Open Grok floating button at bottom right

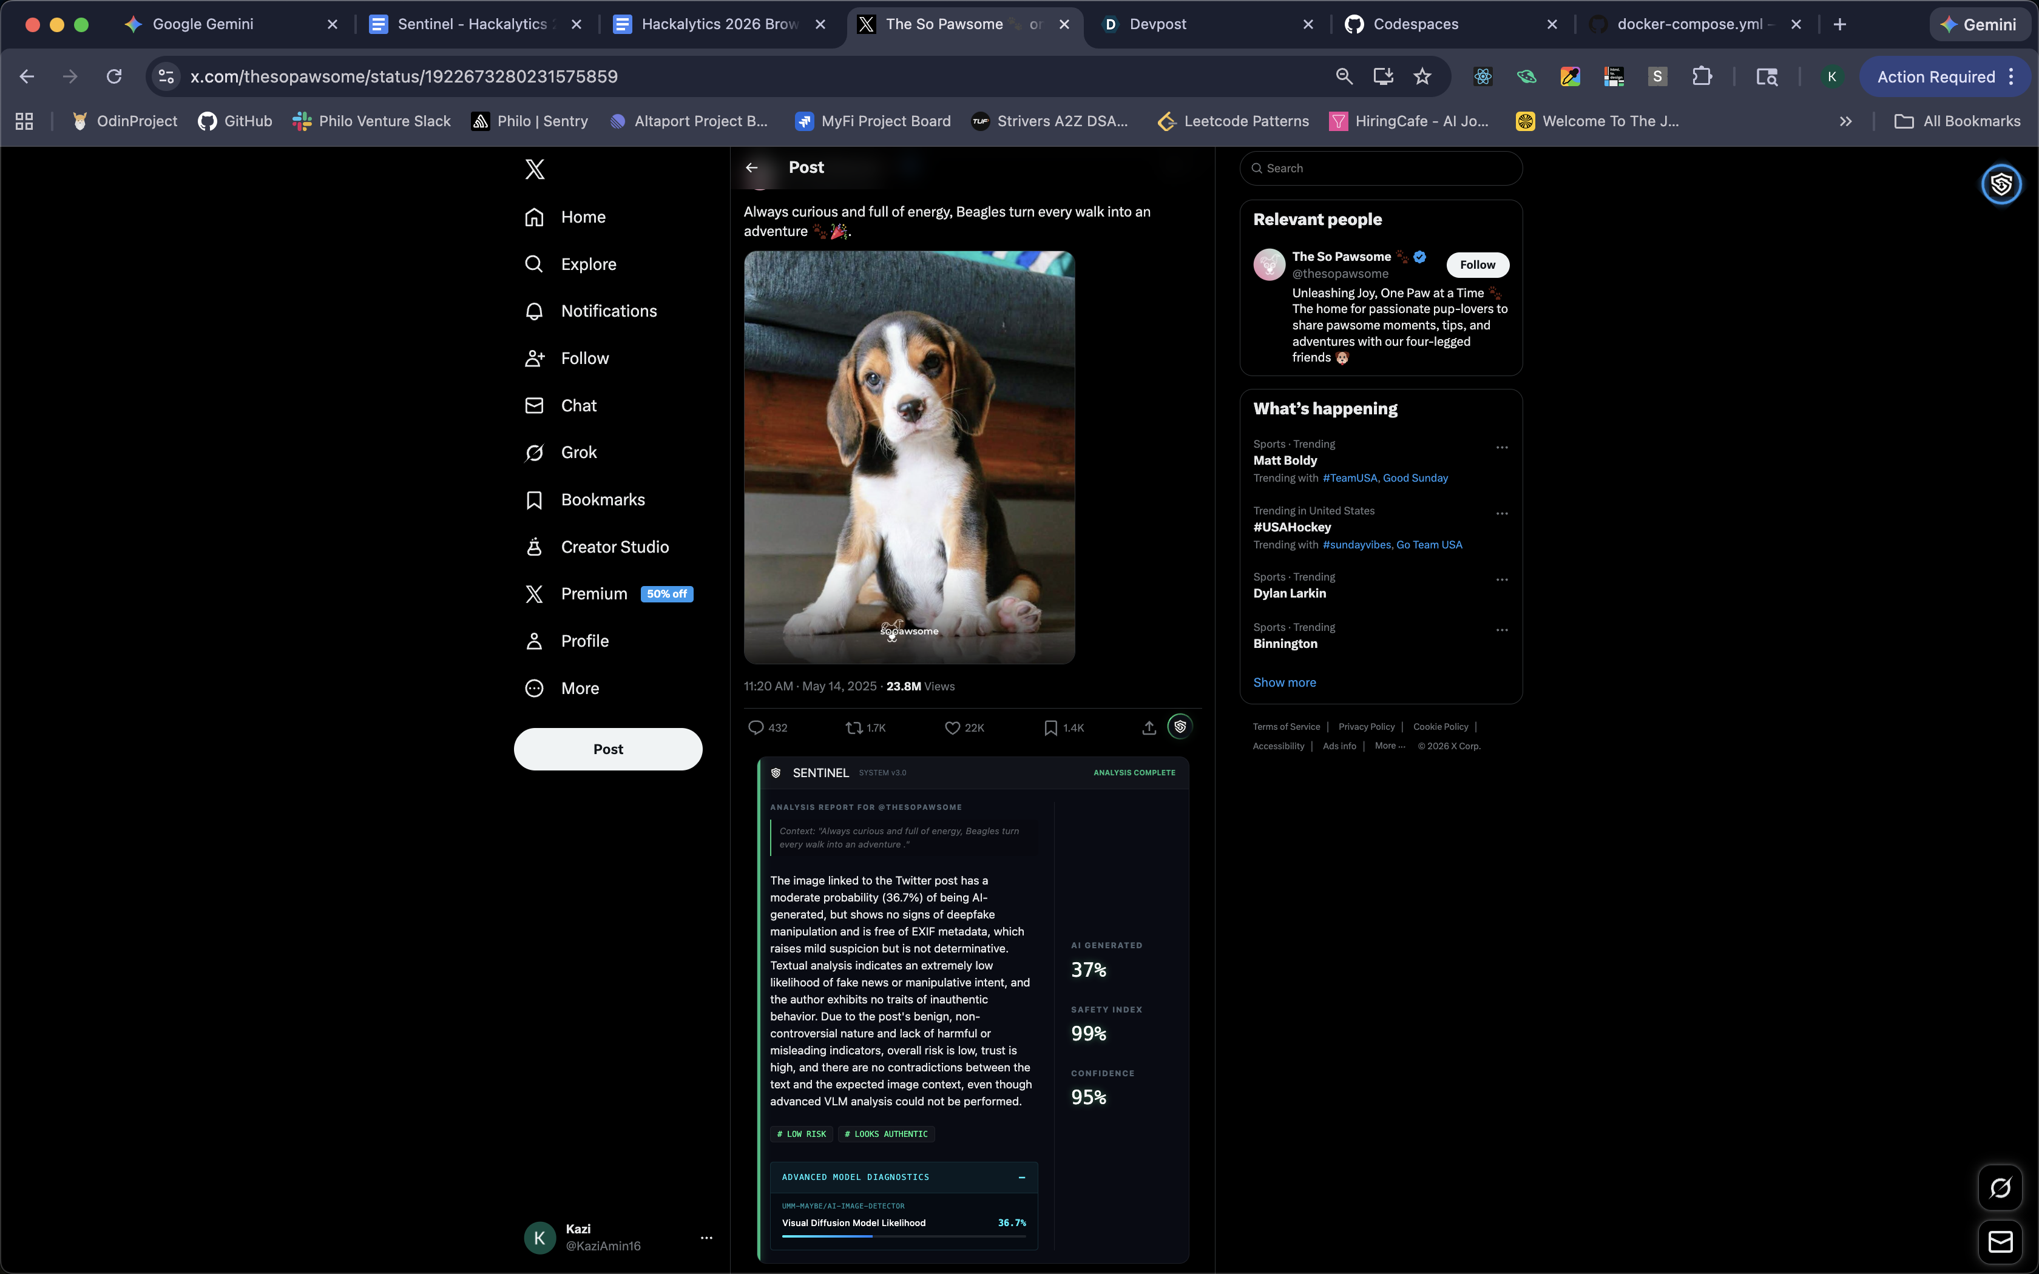[x=2000, y=1188]
